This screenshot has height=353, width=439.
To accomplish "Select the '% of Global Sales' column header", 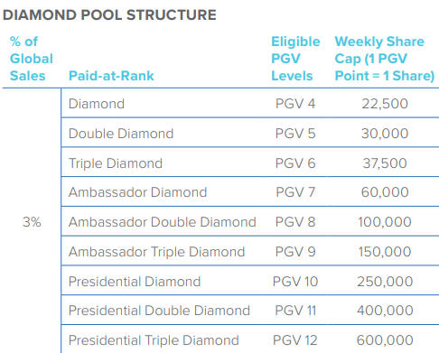I will [x=32, y=59].
